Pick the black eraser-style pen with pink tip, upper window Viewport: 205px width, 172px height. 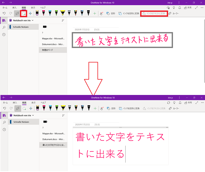click(x=37, y=13)
